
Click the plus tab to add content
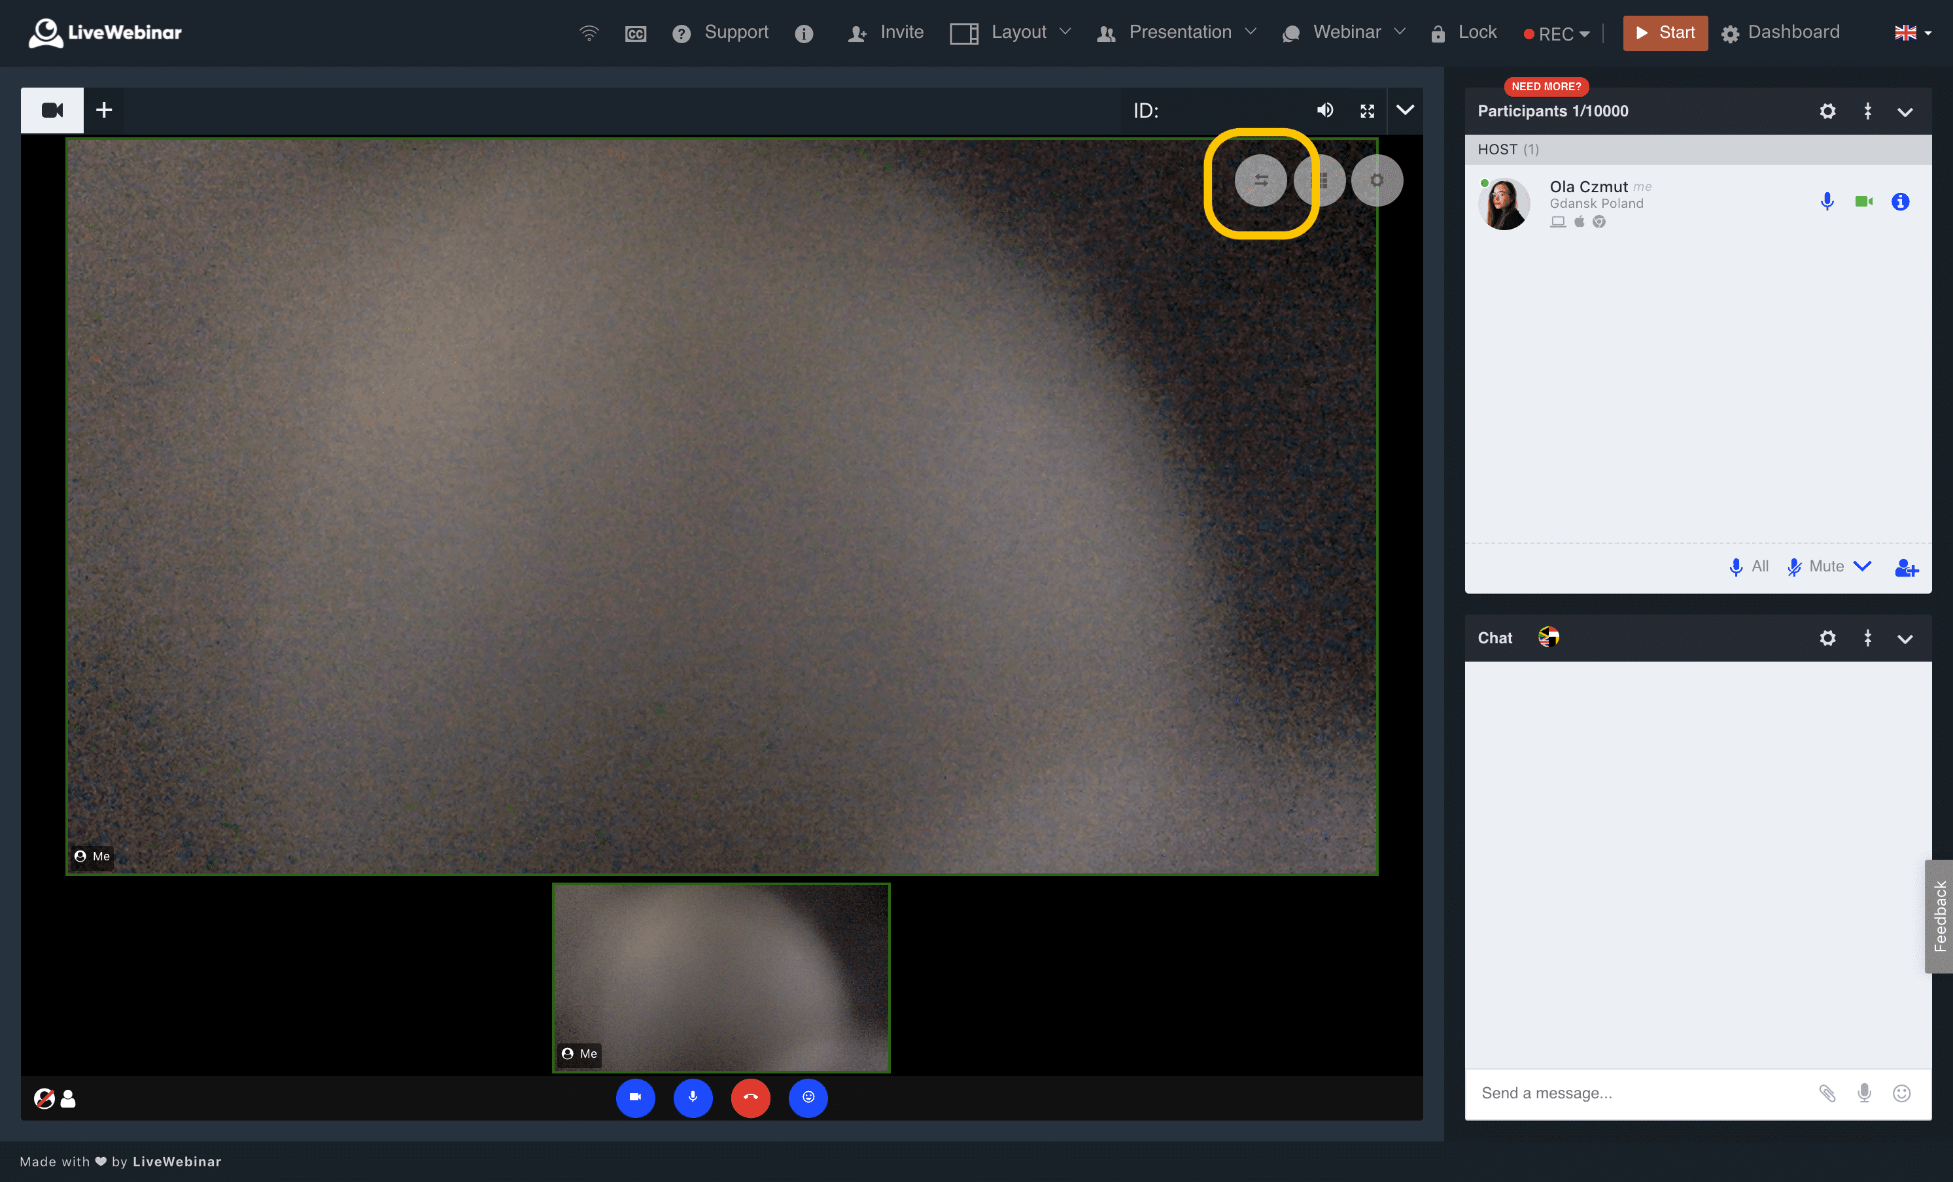104,110
